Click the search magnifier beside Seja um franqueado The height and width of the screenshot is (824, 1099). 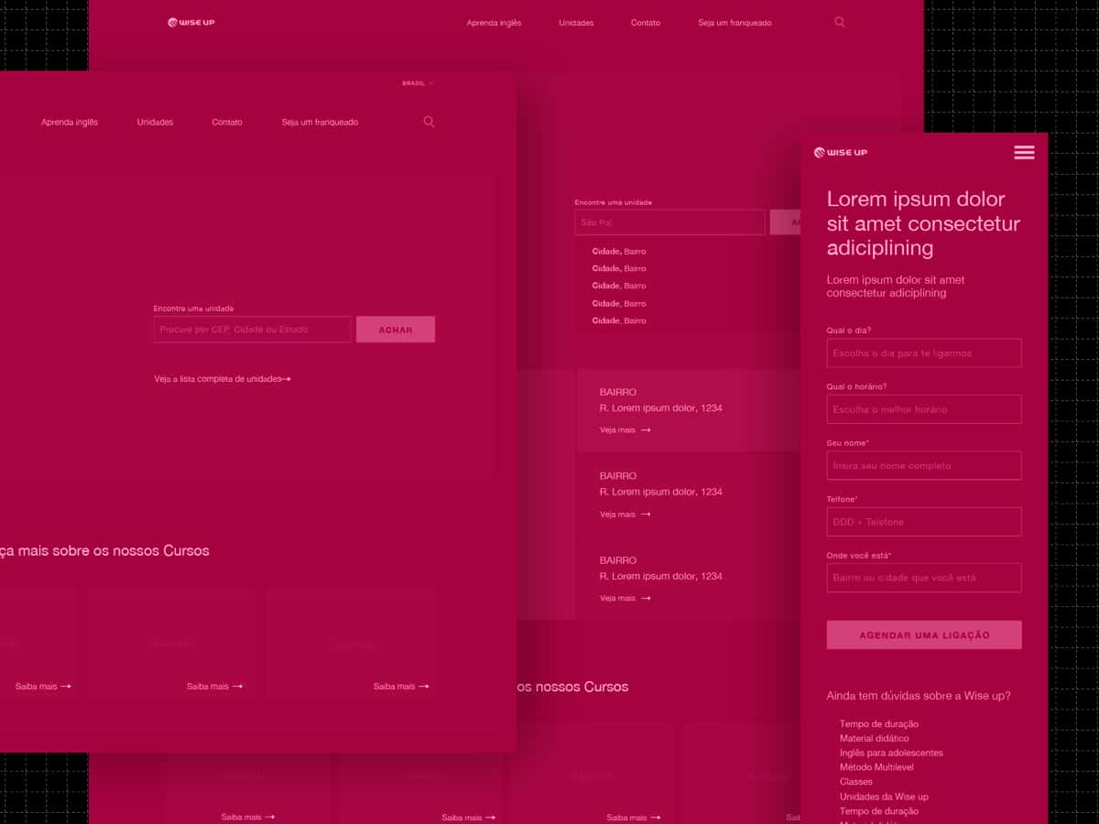point(429,122)
